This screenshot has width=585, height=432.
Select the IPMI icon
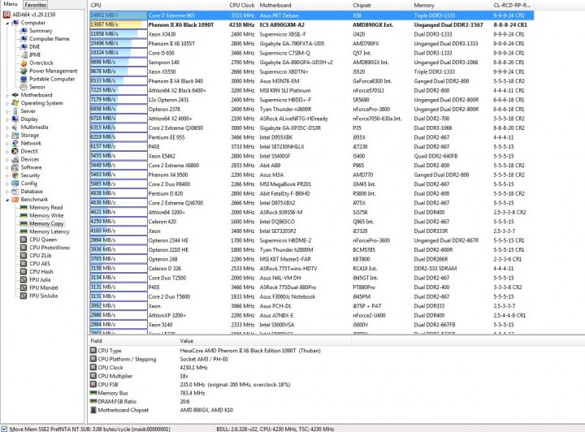point(24,54)
